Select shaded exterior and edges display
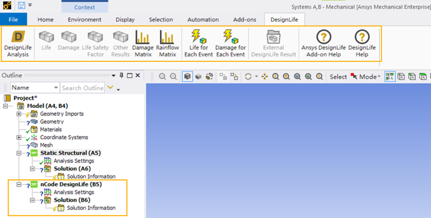The image size is (431, 218). (187, 77)
